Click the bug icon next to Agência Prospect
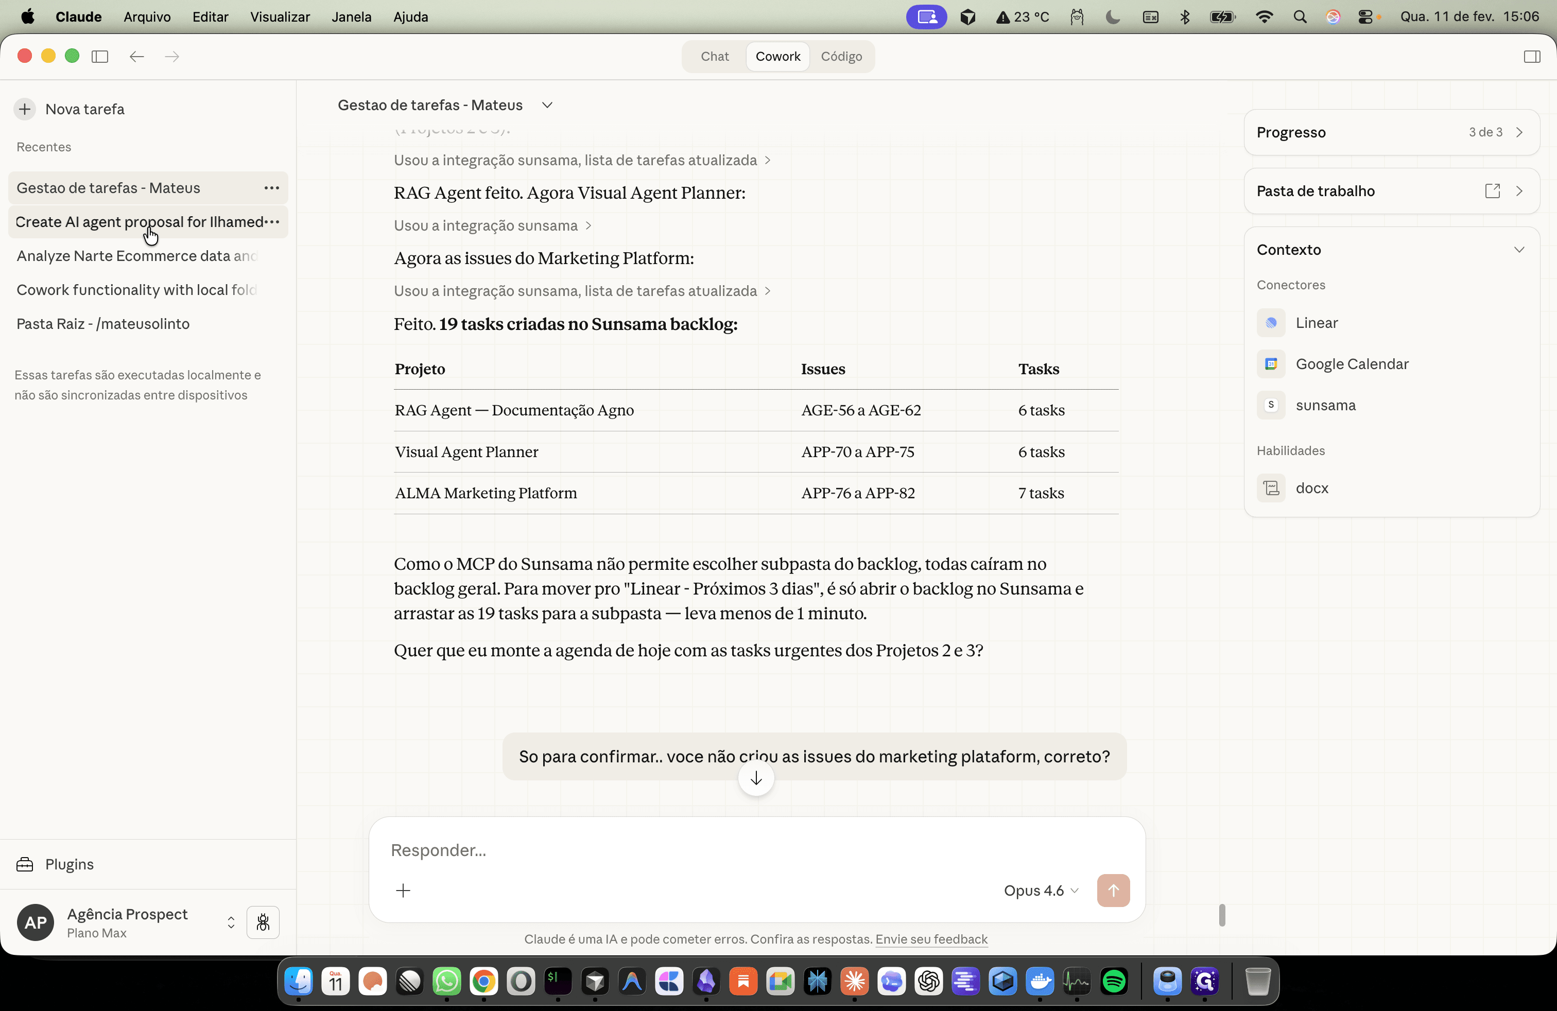The height and width of the screenshot is (1011, 1557). (263, 922)
